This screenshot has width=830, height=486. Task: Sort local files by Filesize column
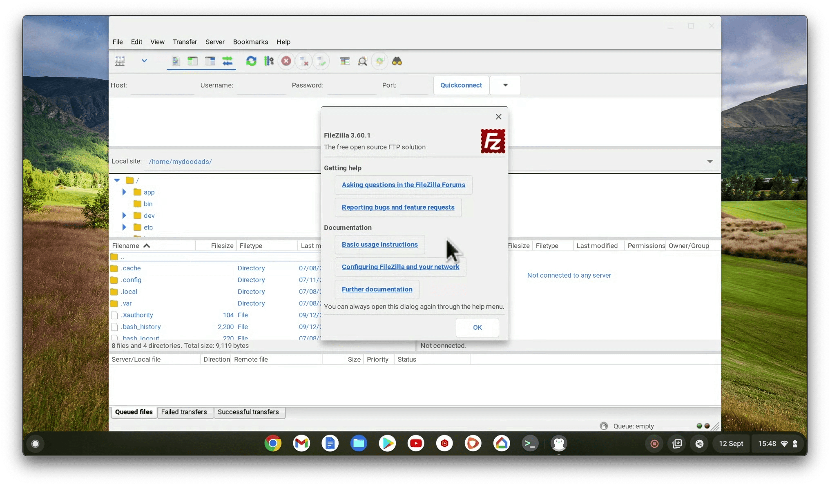pyautogui.click(x=216, y=245)
